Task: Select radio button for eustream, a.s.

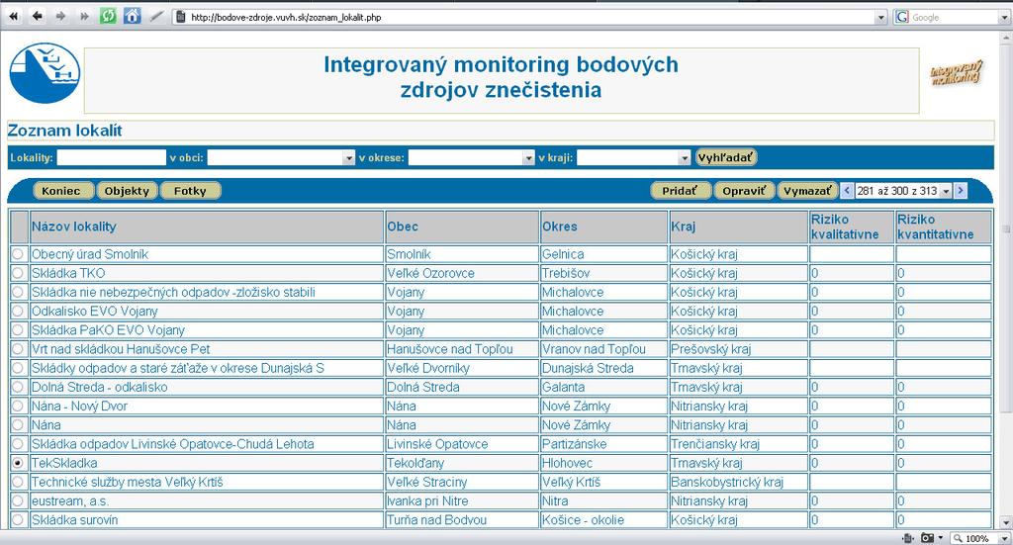Action: tap(18, 501)
